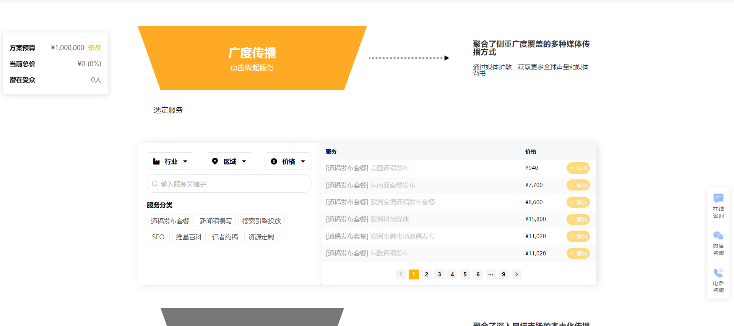734x326 pixels.
Task: Select the 资源定制 category tag
Action: pyautogui.click(x=261, y=237)
